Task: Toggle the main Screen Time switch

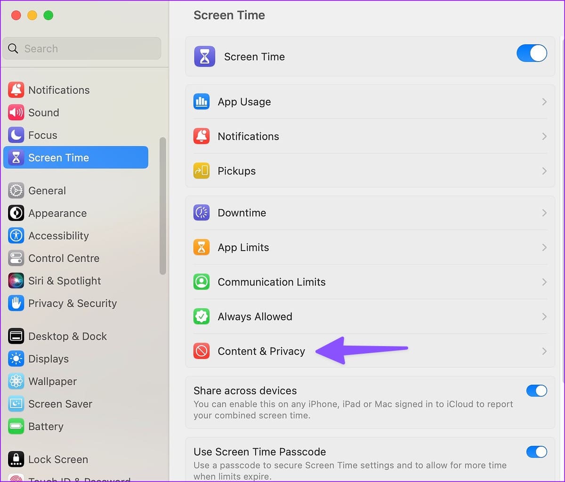Action: pyautogui.click(x=532, y=53)
